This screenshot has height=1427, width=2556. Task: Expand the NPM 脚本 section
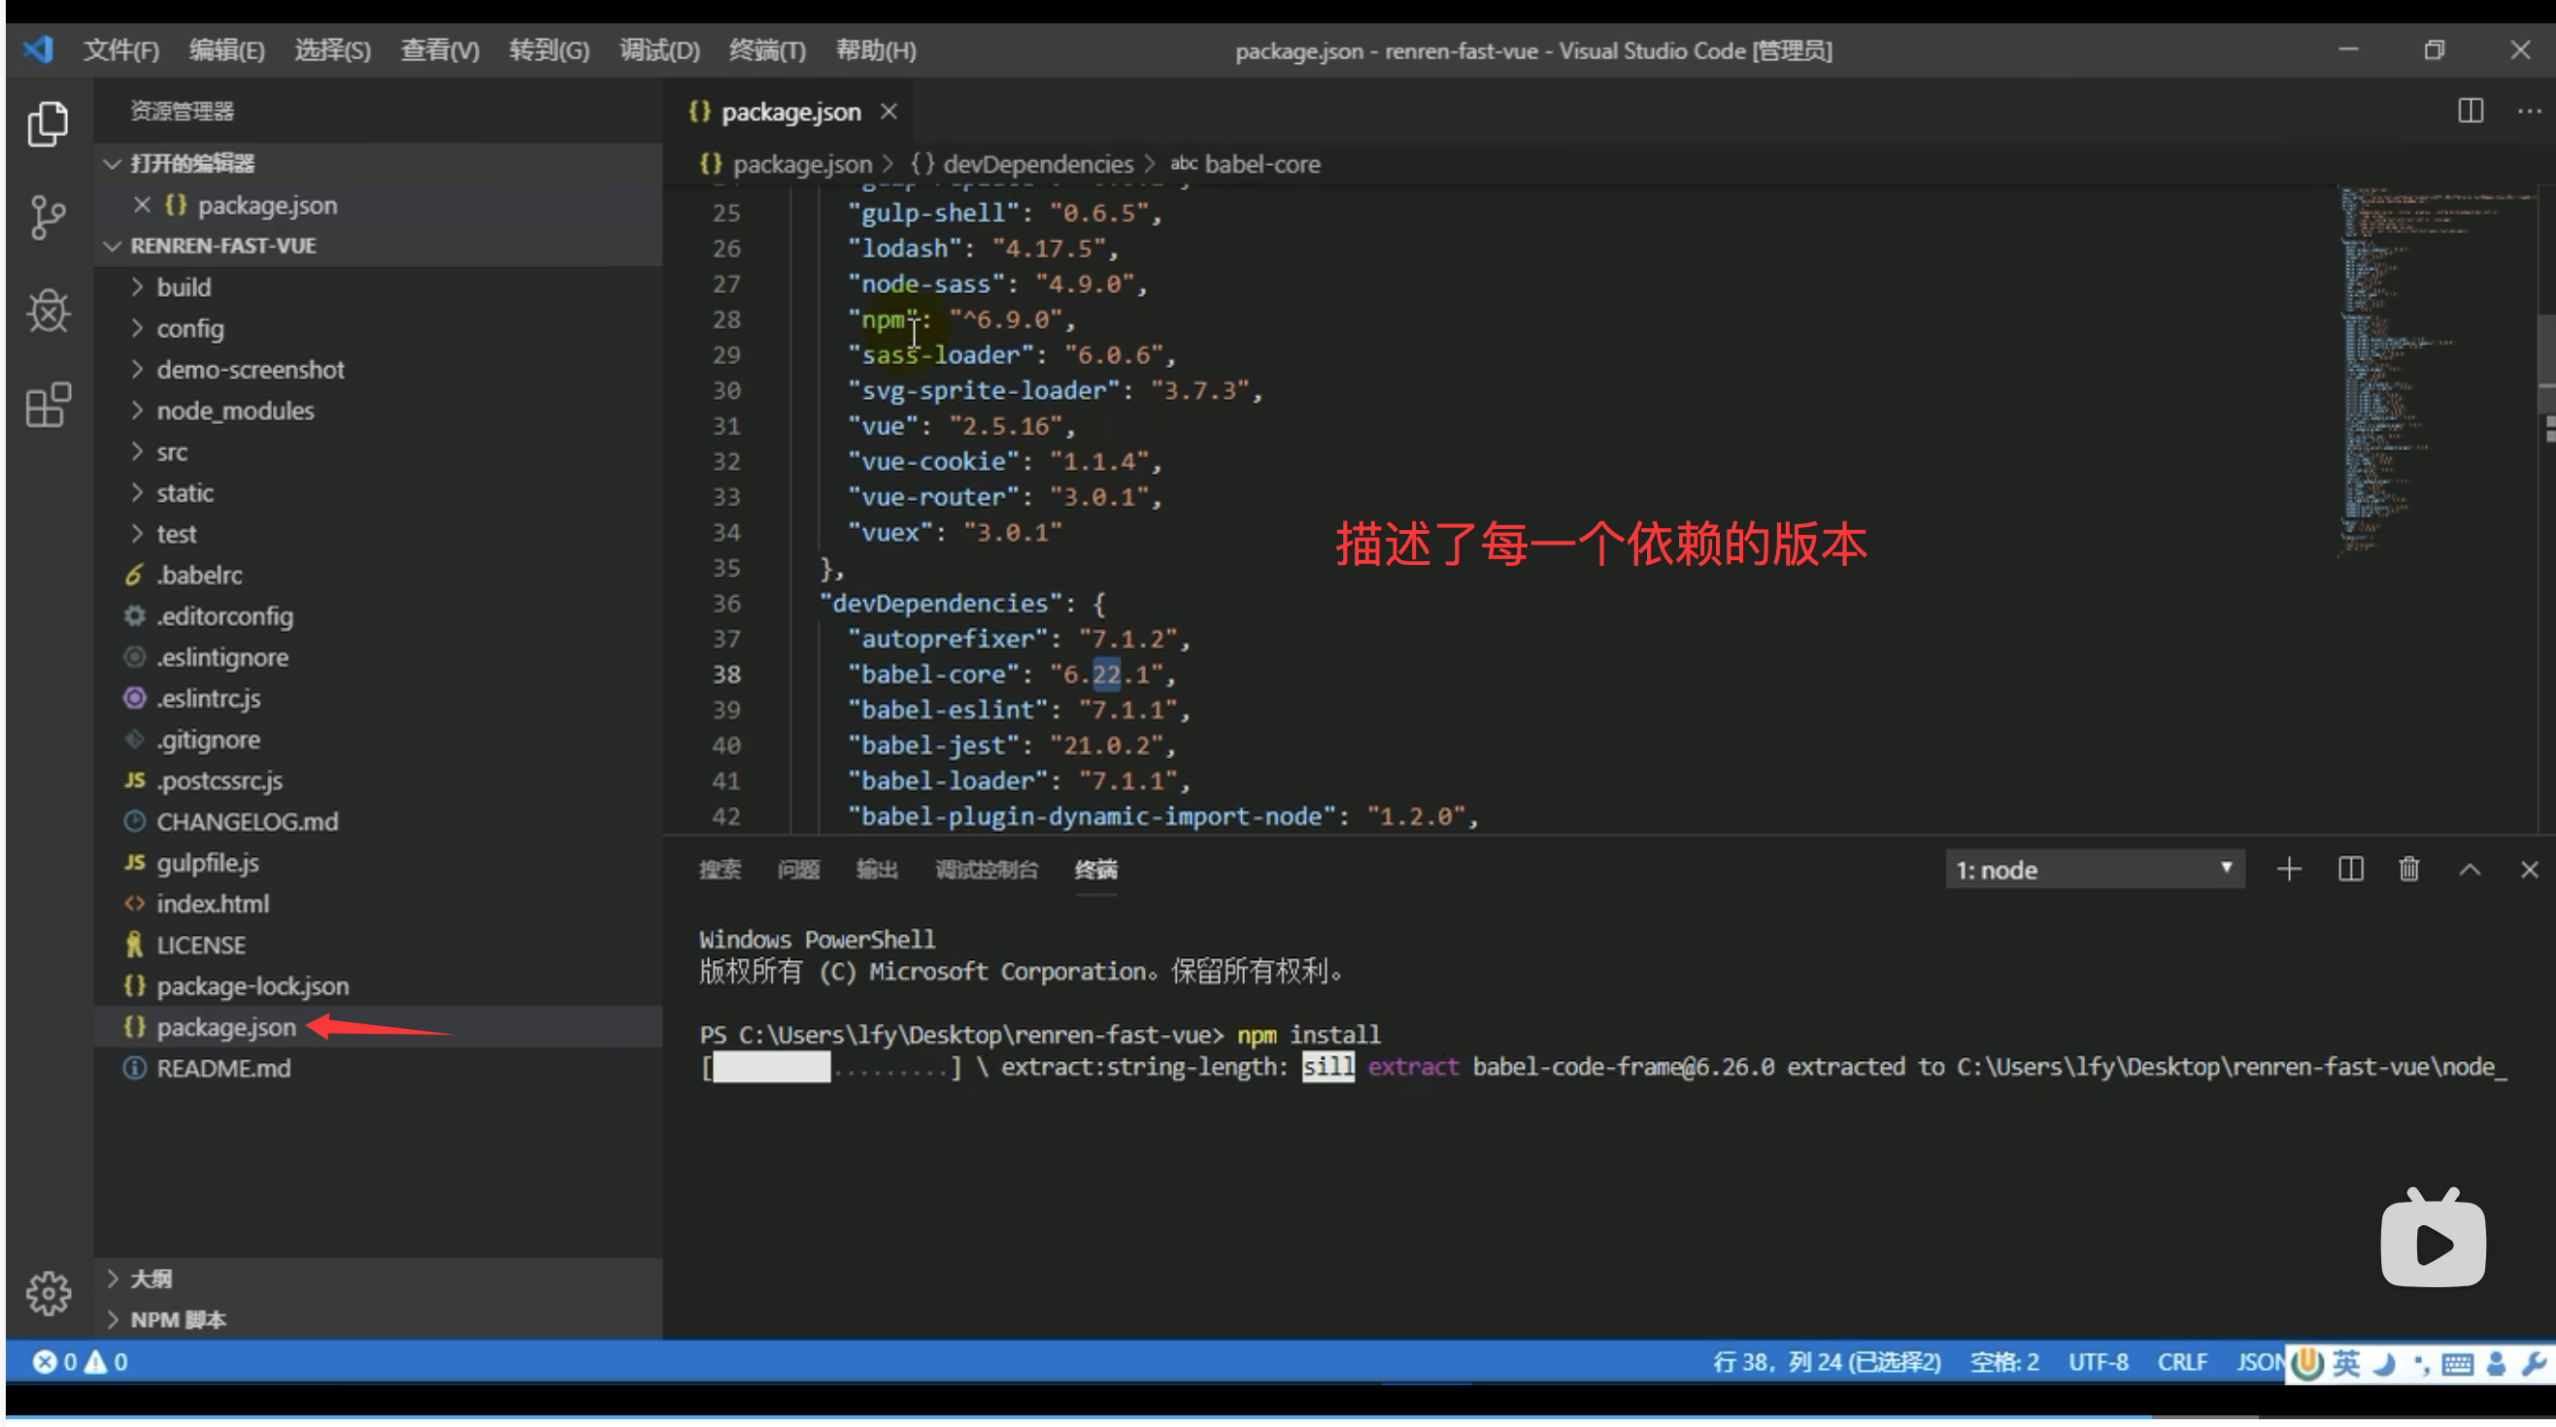pos(179,1320)
